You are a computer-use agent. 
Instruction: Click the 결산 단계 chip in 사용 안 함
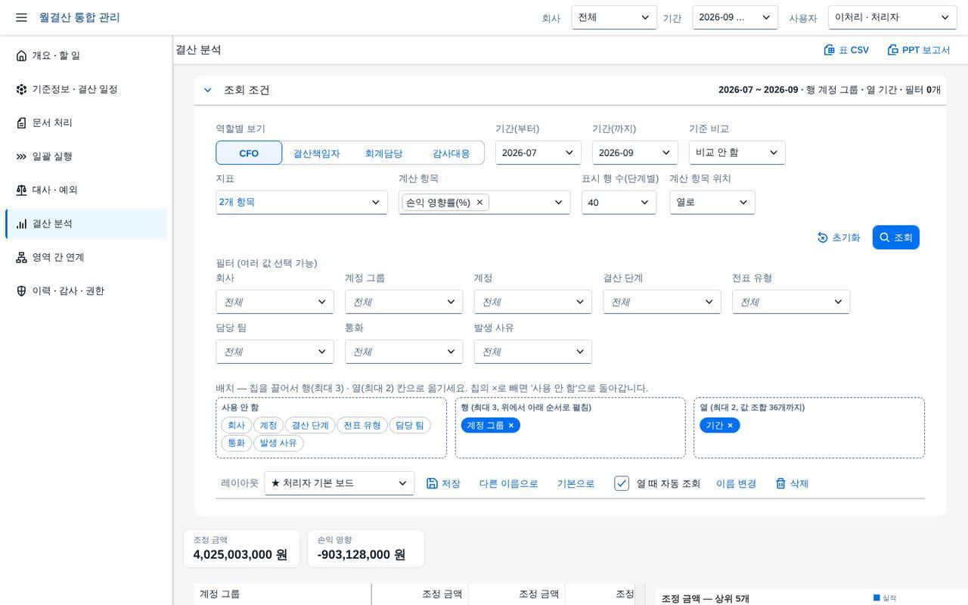[x=310, y=425]
